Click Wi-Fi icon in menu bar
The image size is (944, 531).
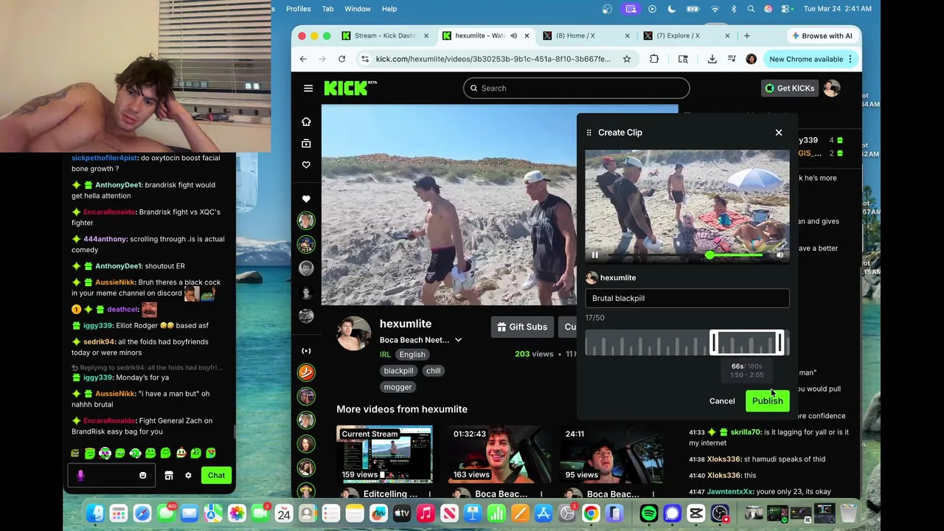(x=715, y=9)
